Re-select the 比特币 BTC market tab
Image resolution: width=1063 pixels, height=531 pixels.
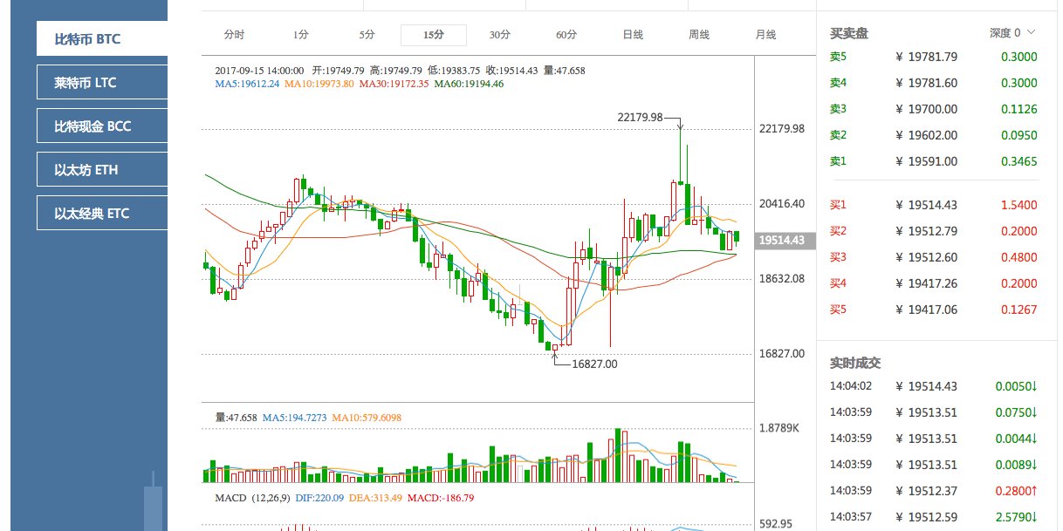pyautogui.click(x=100, y=38)
